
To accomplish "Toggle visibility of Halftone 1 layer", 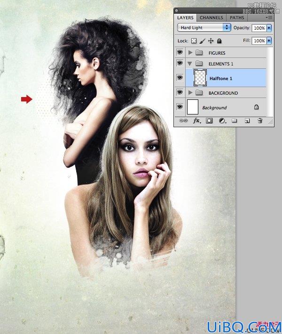I will (x=180, y=78).
